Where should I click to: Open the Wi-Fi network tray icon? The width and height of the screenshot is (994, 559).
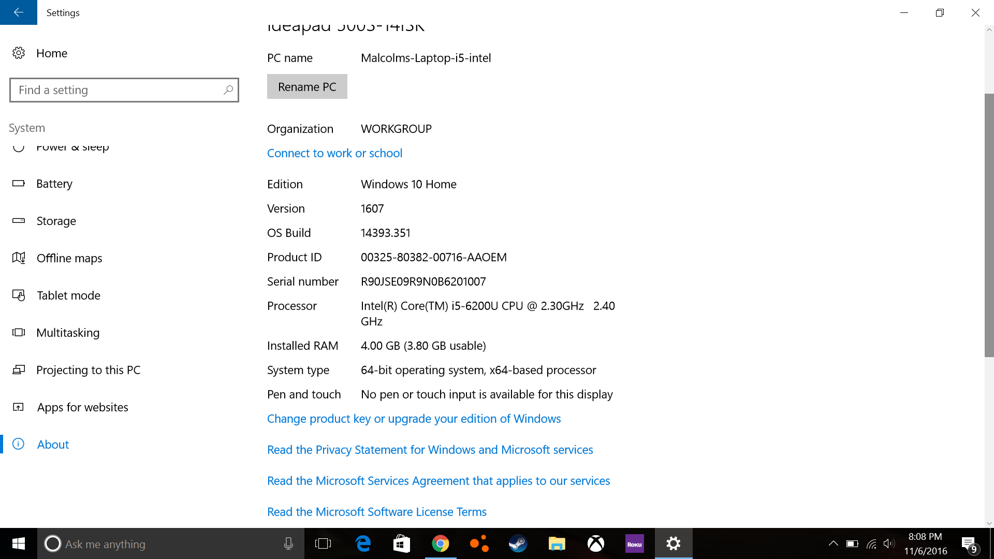tap(871, 543)
